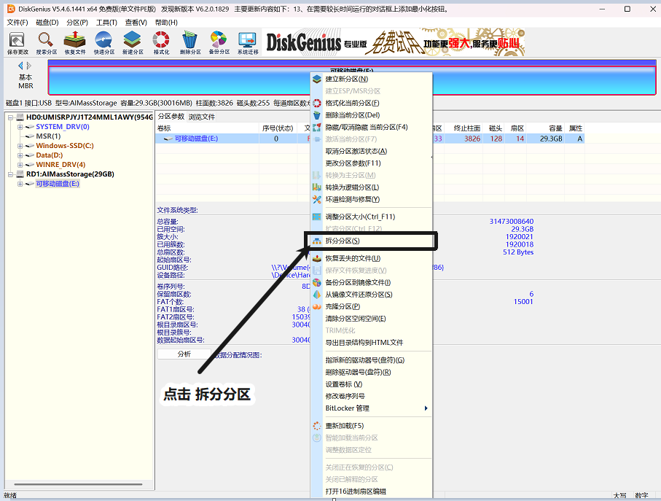This screenshot has width=661, height=501.
Task: Open the 系统迁移 toolbar tool
Action: 248,42
